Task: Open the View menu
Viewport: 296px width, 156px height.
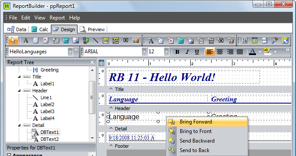Action: (40, 18)
